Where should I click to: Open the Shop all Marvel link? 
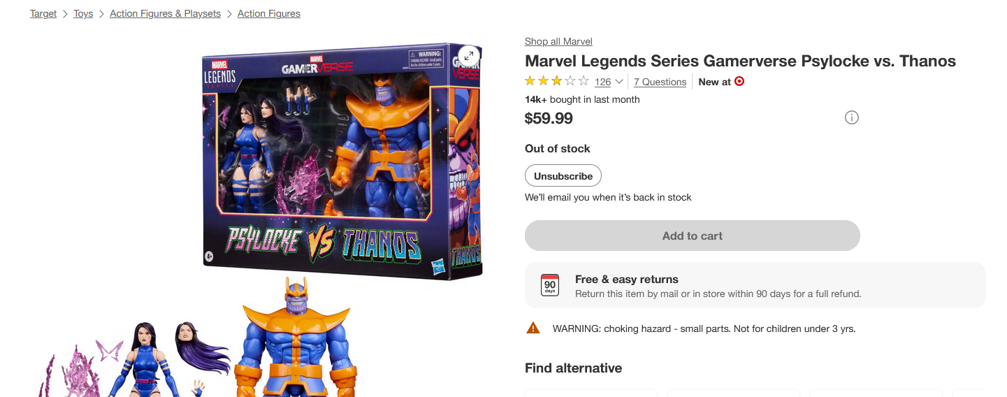(558, 41)
